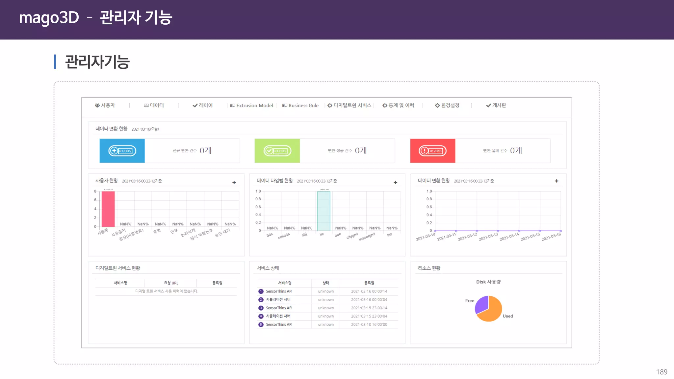This screenshot has height=379, width=674.
Task: Expand the 사용자 현황 panel with plus
Action: (234, 182)
